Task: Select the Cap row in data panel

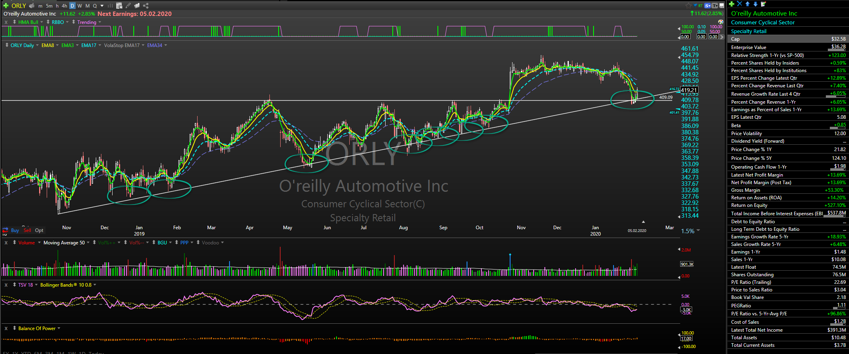Action: pyautogui.click(x=788, y=39)
